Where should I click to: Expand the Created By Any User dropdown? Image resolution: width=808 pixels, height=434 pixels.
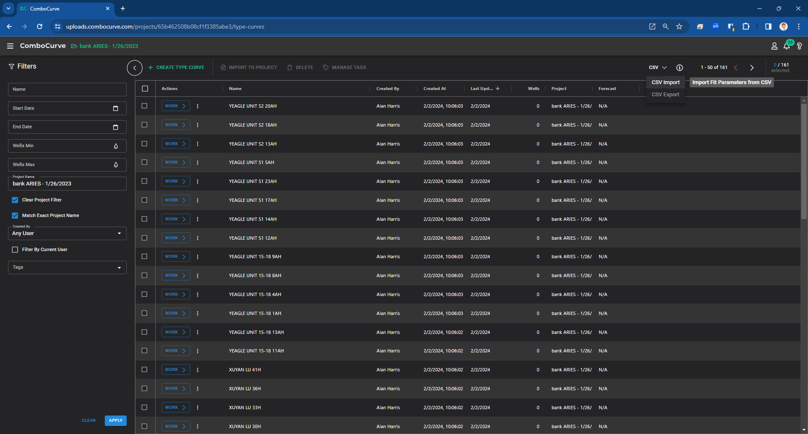pyautogui.click(x=67, y=233)
